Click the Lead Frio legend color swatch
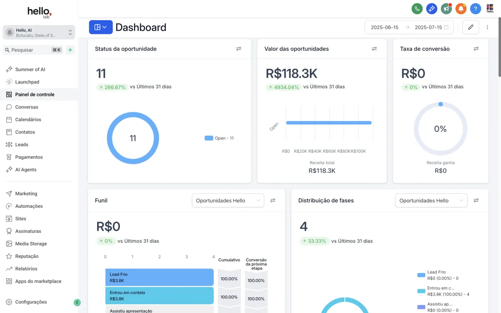Viewport: 501px width, 313px height. pyautogui.click(x=421, y=275)
